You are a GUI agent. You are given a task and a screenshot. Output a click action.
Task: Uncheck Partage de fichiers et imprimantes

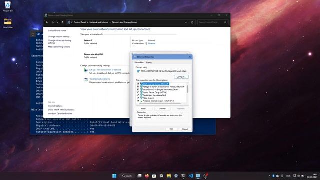pos(138,87)
